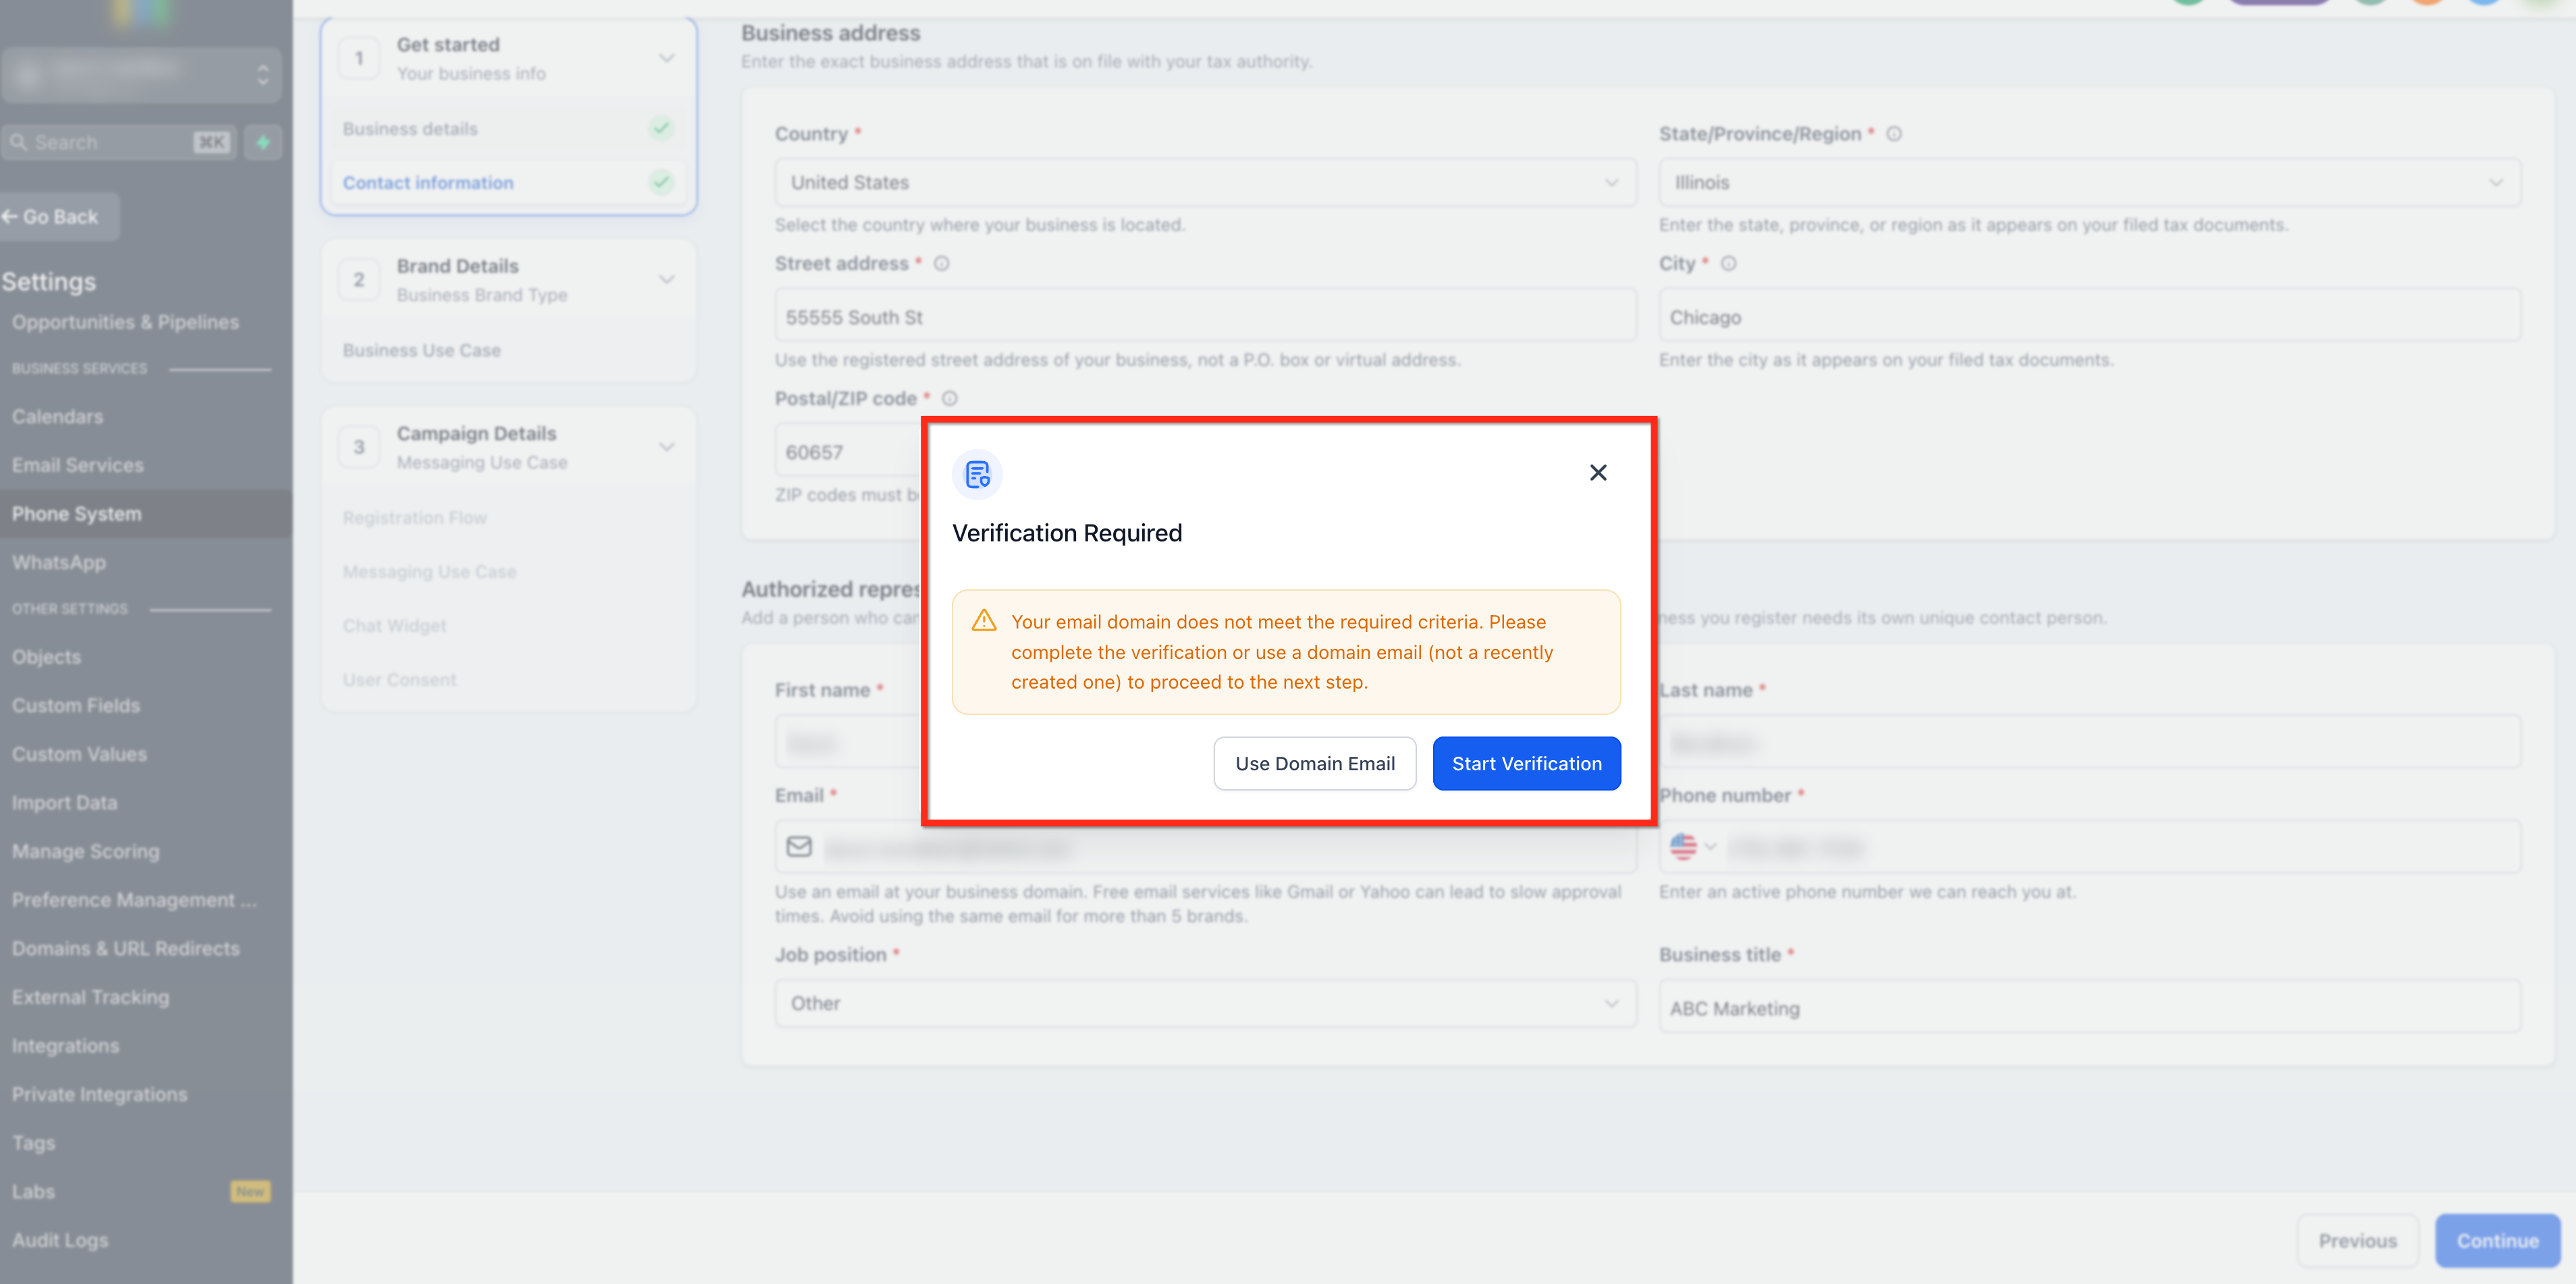
Task: Select Contact information step item
Action: tap(508, 182)
